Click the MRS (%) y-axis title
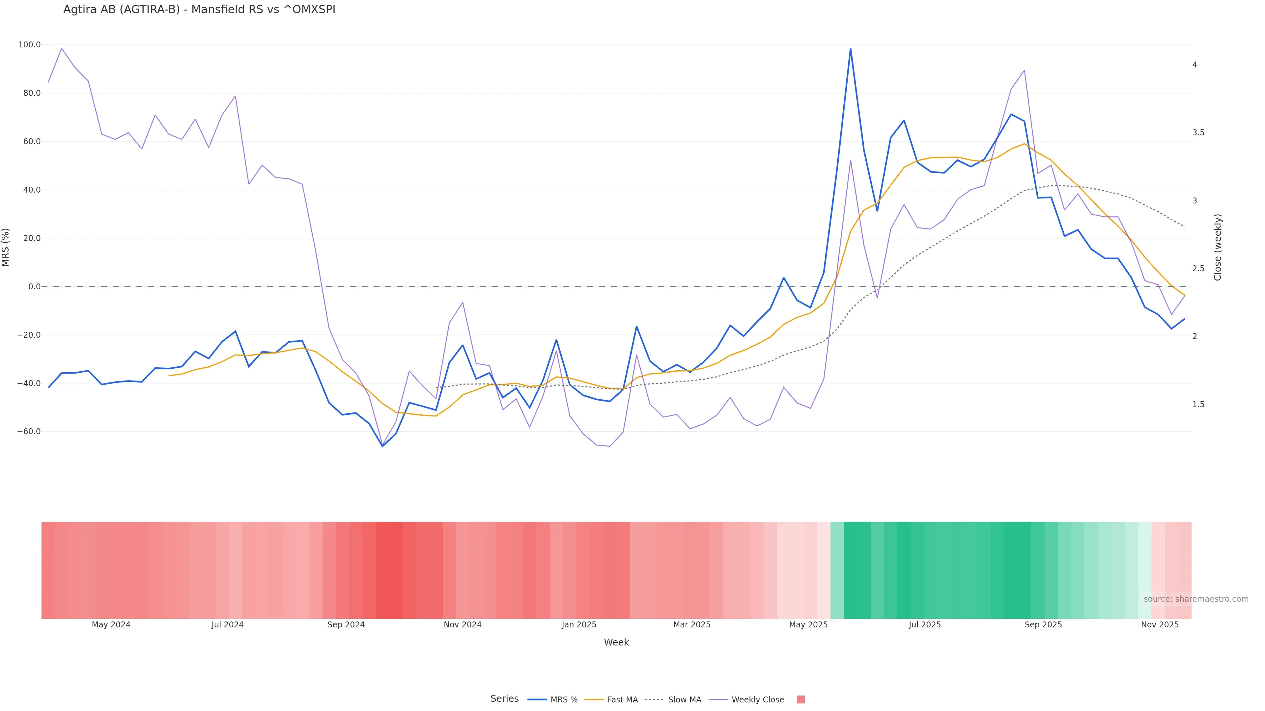 (x=6, y=247)
